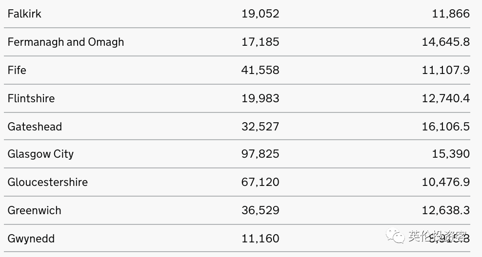The image size is (482, 257).
Task: Click the Greenwich row label
Action: (35, 210)
